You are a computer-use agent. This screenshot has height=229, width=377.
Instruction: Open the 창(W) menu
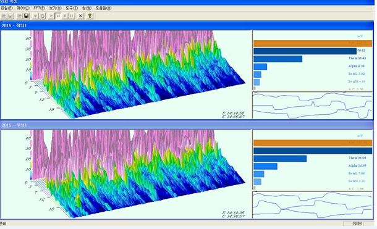[x=87, y=8]
